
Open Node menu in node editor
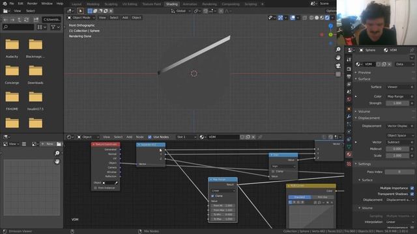point(139,137)
